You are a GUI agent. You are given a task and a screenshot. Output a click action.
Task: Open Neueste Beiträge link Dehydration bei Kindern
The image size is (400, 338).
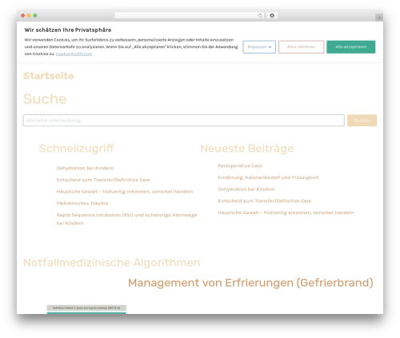[x=246, y=189]
